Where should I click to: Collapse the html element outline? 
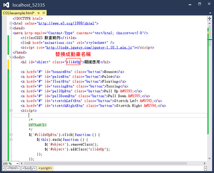11,23
